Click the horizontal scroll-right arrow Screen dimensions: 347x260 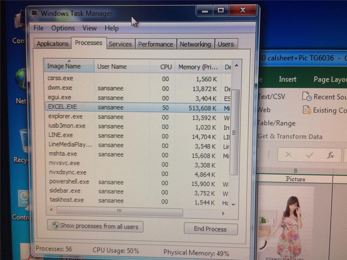[223, 214]
